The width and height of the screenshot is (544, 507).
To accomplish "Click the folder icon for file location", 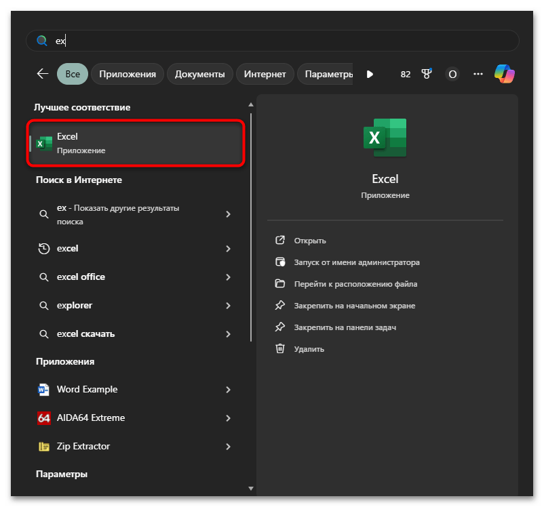I will click(280, 284).
